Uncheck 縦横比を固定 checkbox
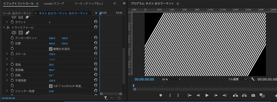The width and height of the screenshot is (277, 102). click(51, 49)
